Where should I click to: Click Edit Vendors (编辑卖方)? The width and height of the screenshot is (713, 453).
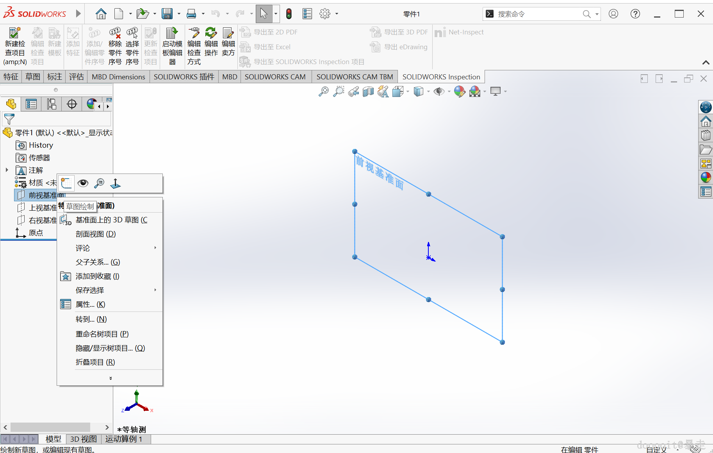(228, 42)
